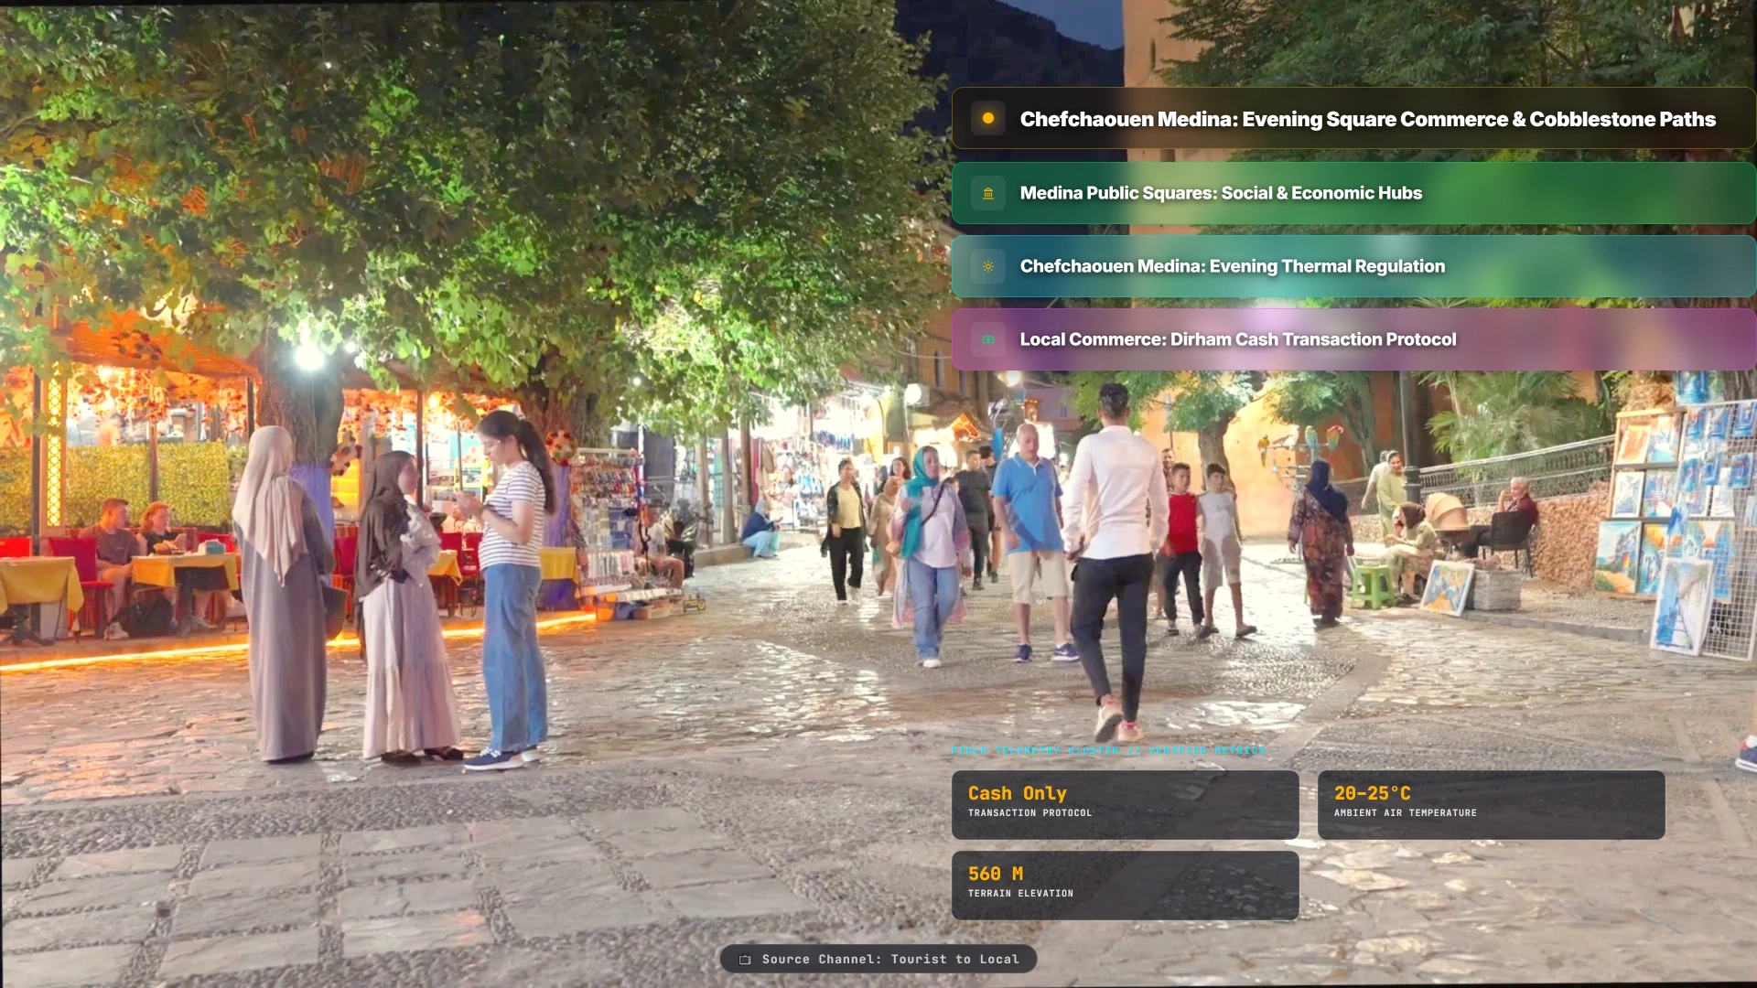Click the 'TERRAIN ELEVATION' label

1021,894
